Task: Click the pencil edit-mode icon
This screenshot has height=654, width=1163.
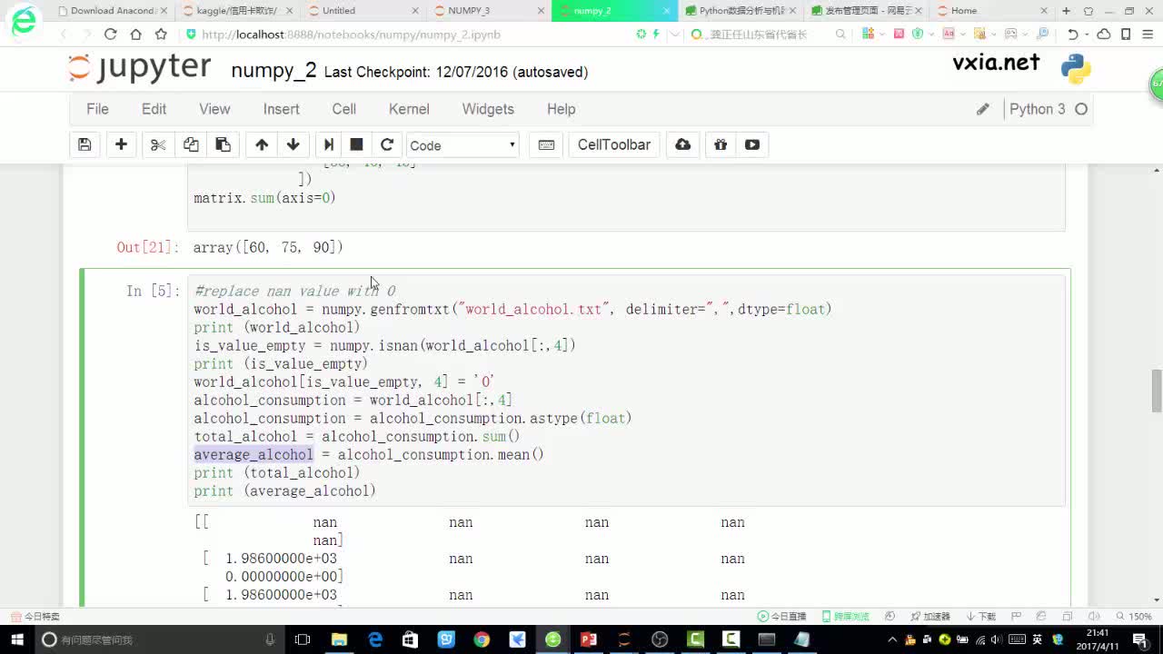Action: pos(982,109)
